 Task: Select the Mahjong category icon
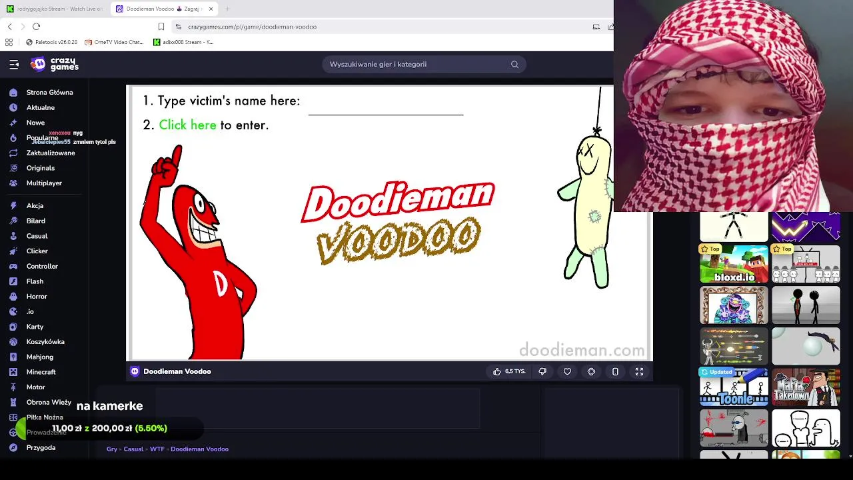tap(13, 357)
